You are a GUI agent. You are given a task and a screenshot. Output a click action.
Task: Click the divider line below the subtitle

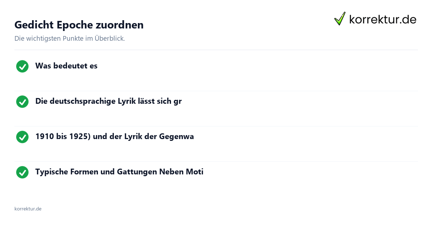click(216, 50)
